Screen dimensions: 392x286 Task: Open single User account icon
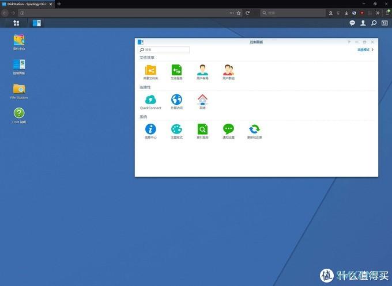click(202, 72)
